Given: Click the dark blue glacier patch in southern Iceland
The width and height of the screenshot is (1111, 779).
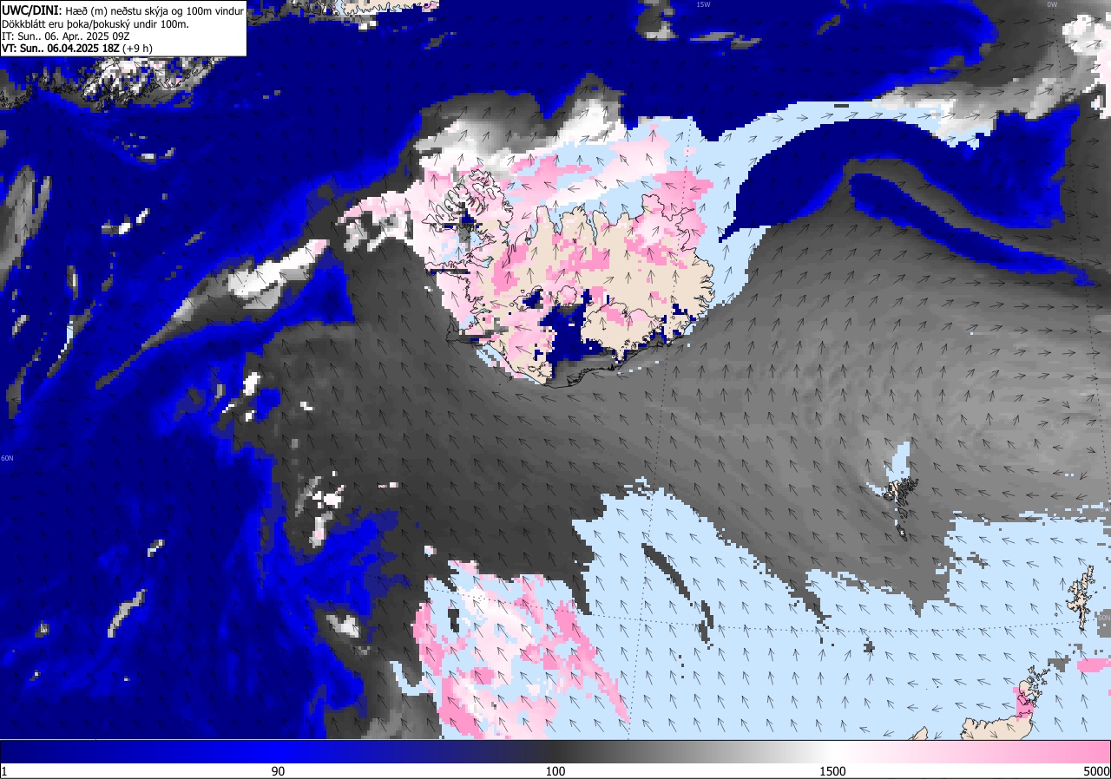Looking at the screenshot, I should tap(569, 335).
